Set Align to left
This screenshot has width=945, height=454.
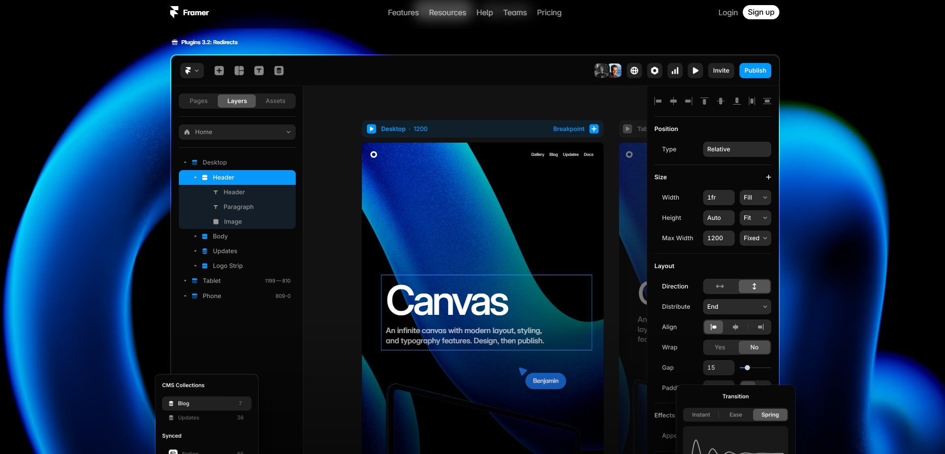[x=713, y=327]
